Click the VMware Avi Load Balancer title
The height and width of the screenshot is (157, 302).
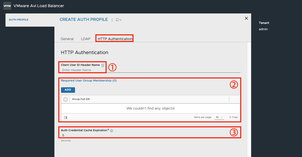coord(39,6)
